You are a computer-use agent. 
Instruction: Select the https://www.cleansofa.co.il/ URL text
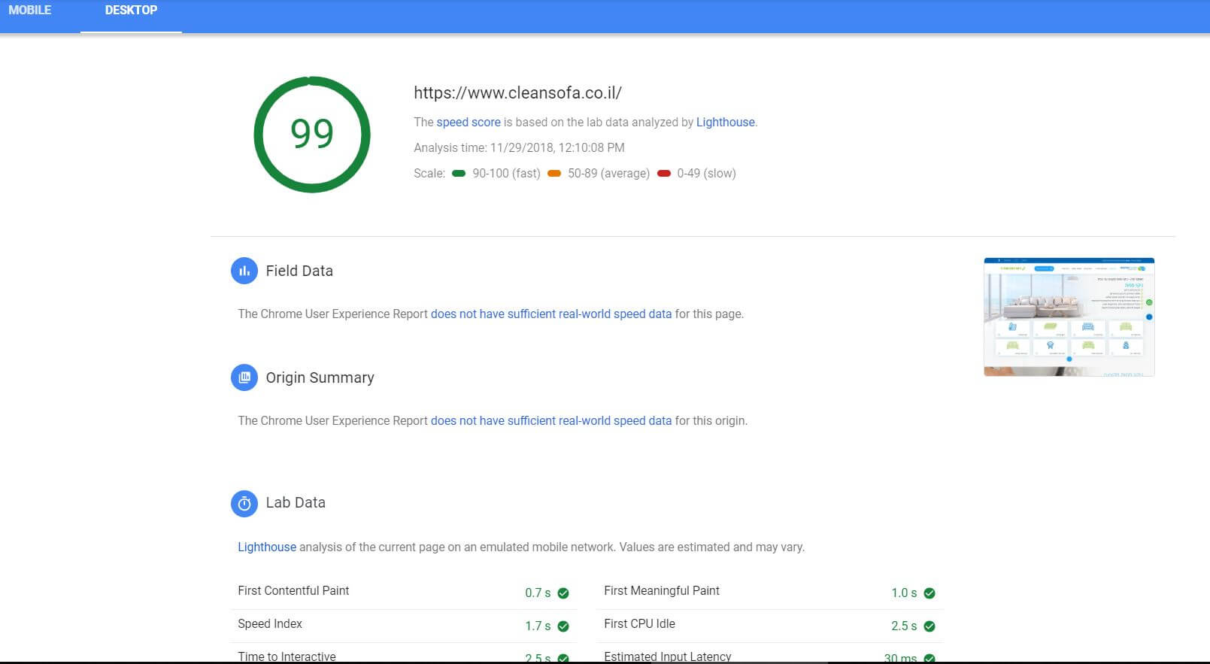[x=517, y=93]
